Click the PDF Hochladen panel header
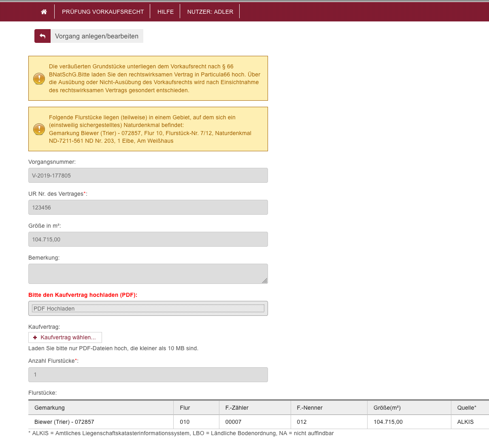Viewport: 489px width, 440px height. (148, 309)
